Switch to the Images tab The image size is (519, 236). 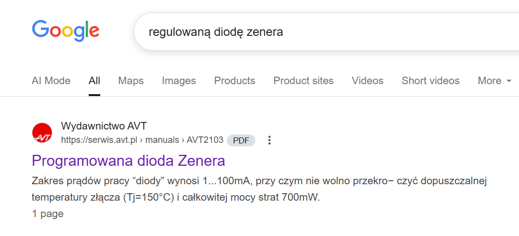point(178,81)
